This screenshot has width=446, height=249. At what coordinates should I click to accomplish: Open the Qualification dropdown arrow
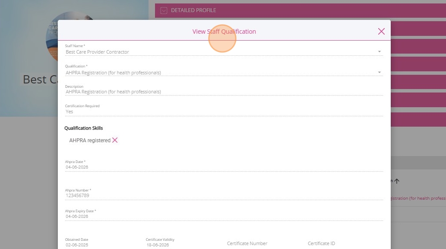pyautogui.click(x=379, y=72)
